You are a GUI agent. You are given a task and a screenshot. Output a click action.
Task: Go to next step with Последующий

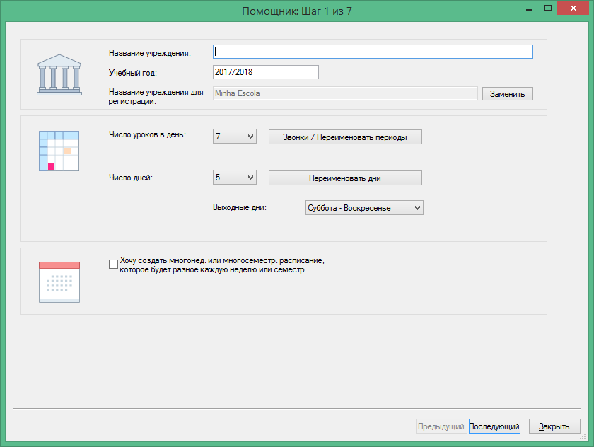[494, 426]
